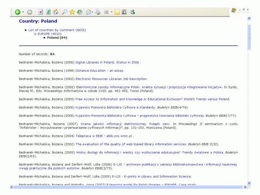Open 'Telepraca w EBIB' article link
This screenshot has height=195, width=260.
click(104, 136)
